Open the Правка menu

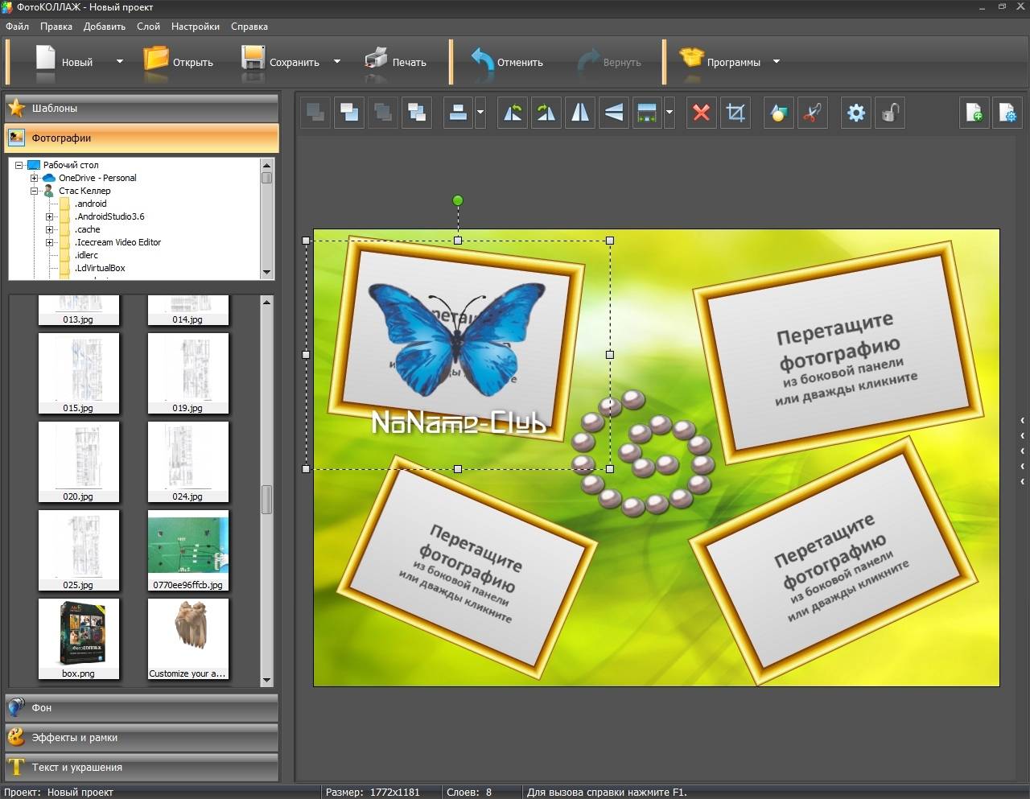pyautogui.click(x=56, y=27)
